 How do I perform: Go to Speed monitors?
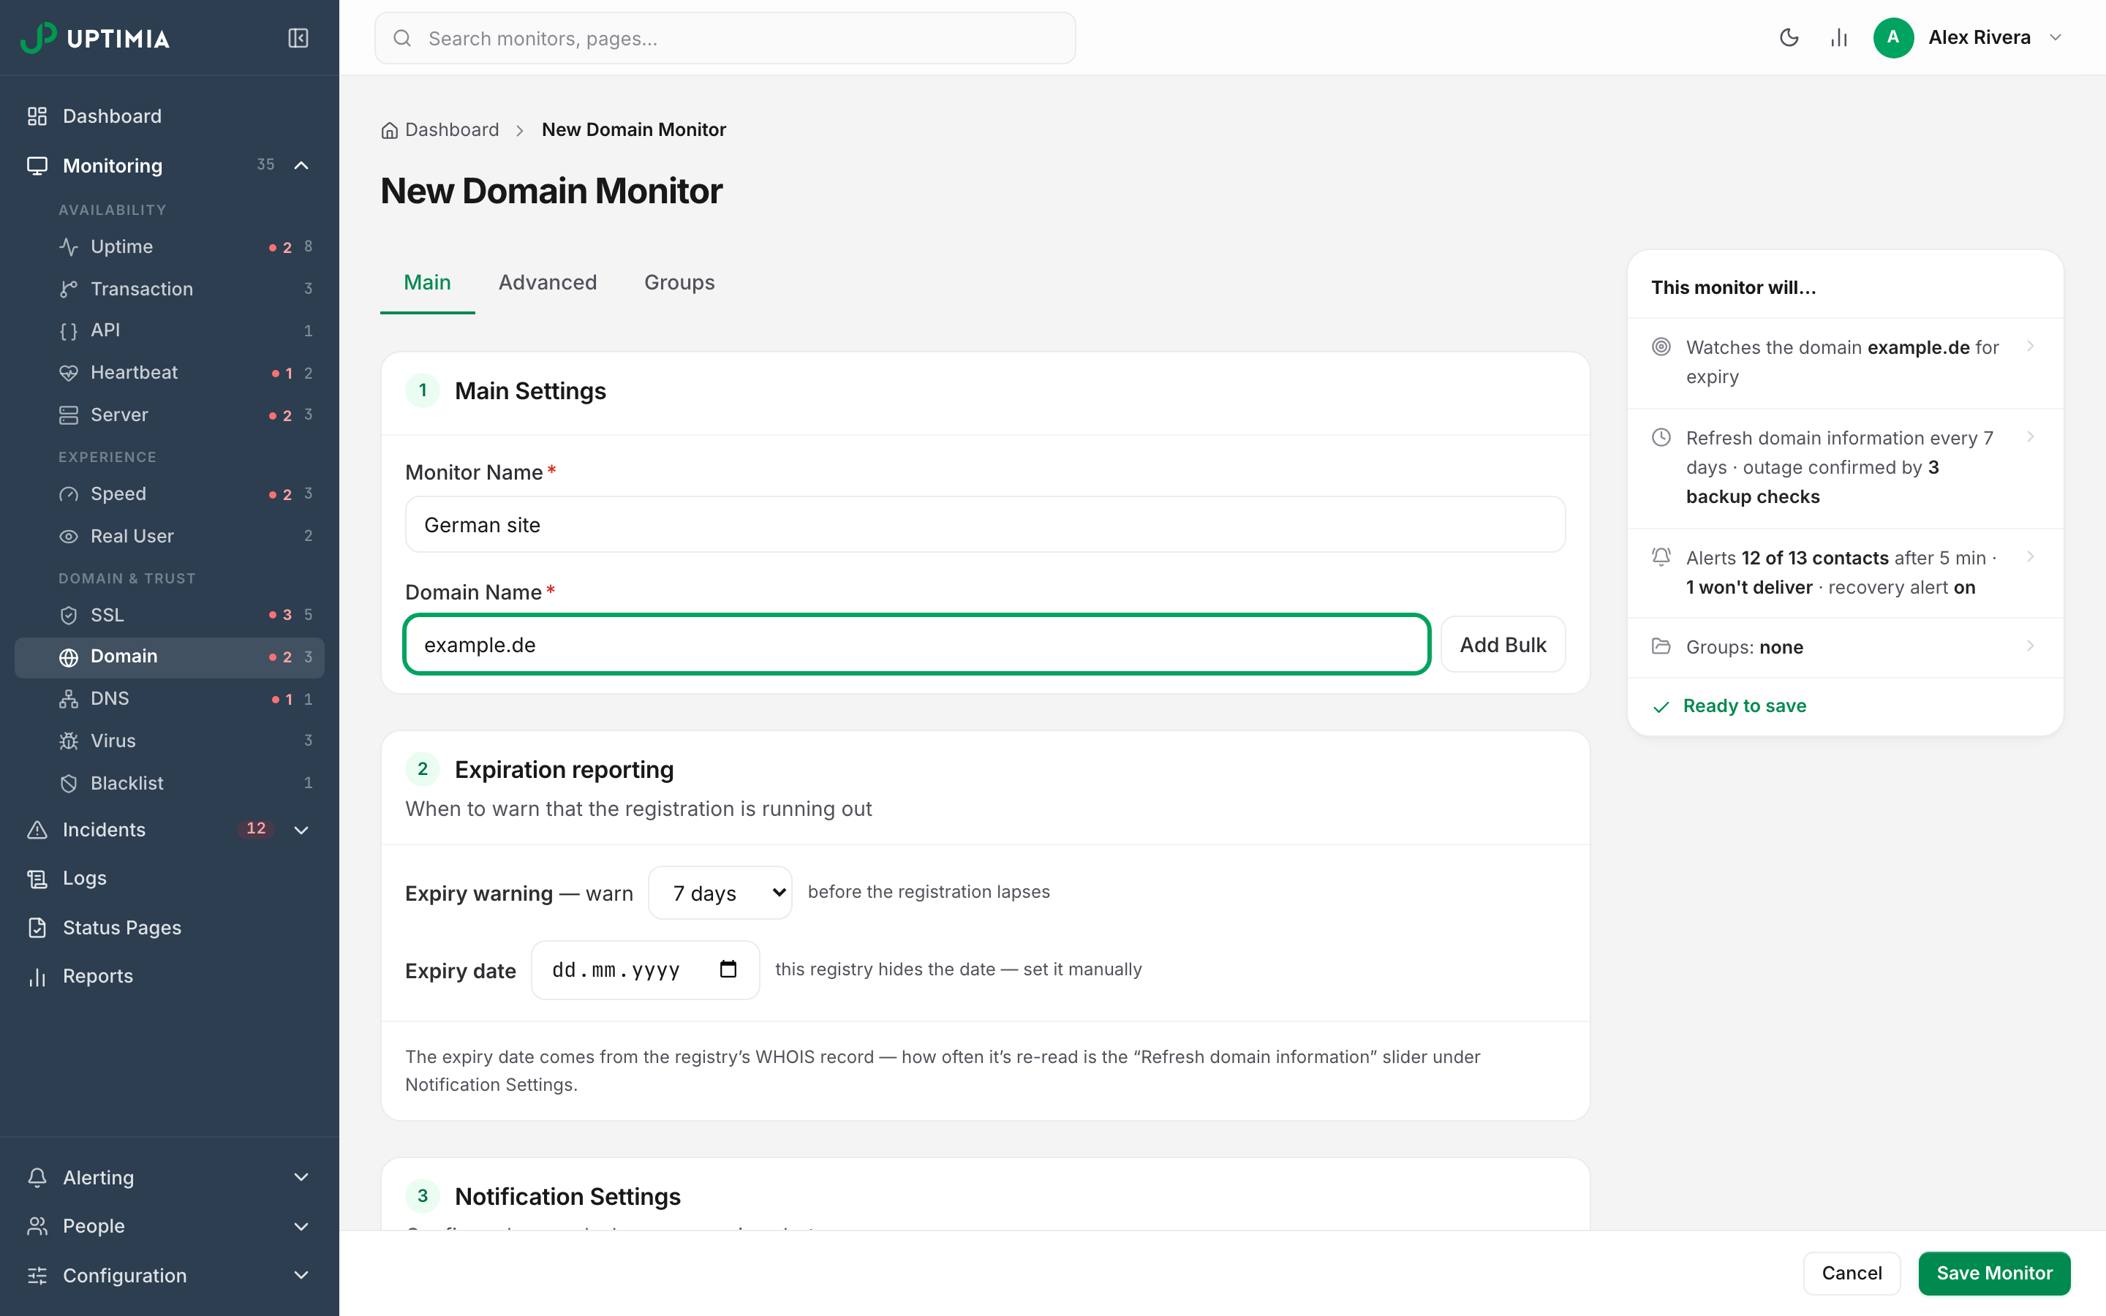(x=170, y=494)
